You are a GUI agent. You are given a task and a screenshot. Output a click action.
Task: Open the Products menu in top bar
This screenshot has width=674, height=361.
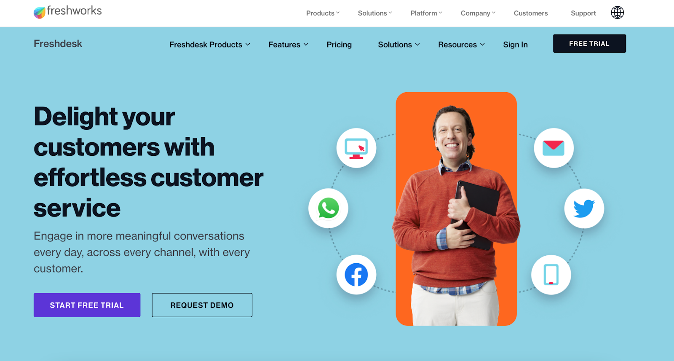coord(323,13)
